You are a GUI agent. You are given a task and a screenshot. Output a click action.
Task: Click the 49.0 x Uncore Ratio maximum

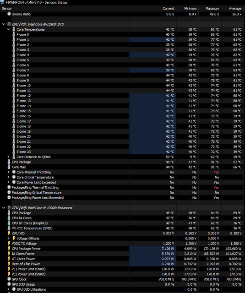(214, 14)
